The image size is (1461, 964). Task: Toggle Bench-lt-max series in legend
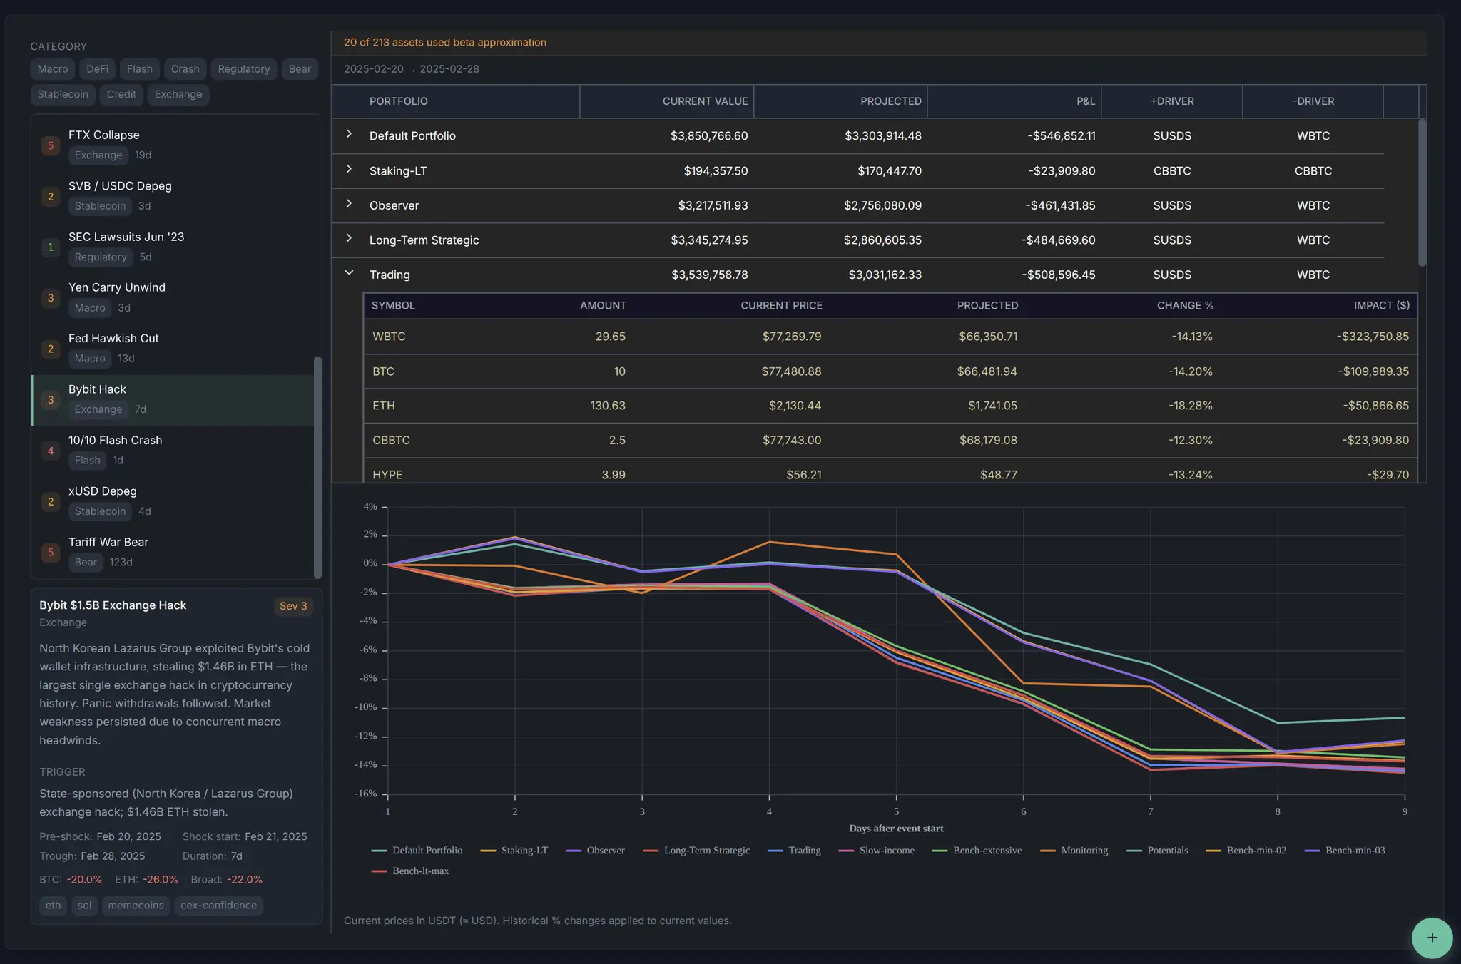410,871
